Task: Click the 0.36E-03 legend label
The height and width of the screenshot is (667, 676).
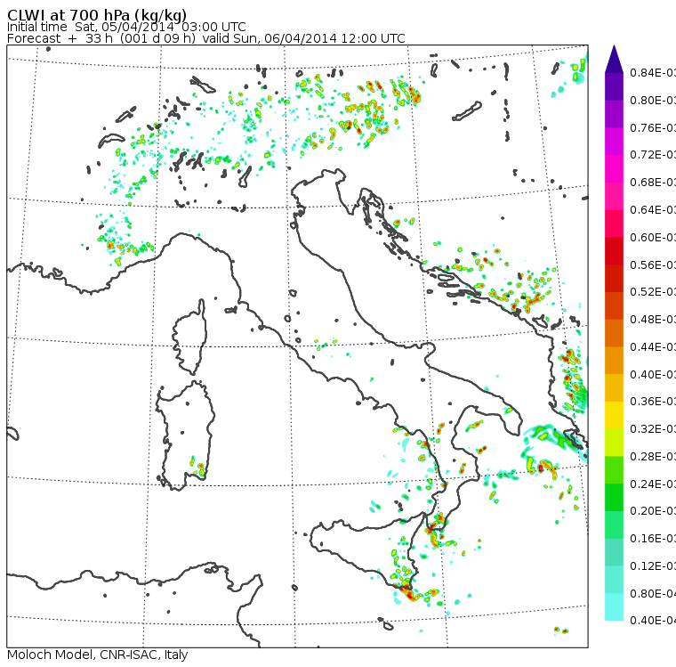Action: tap(653, 402)
